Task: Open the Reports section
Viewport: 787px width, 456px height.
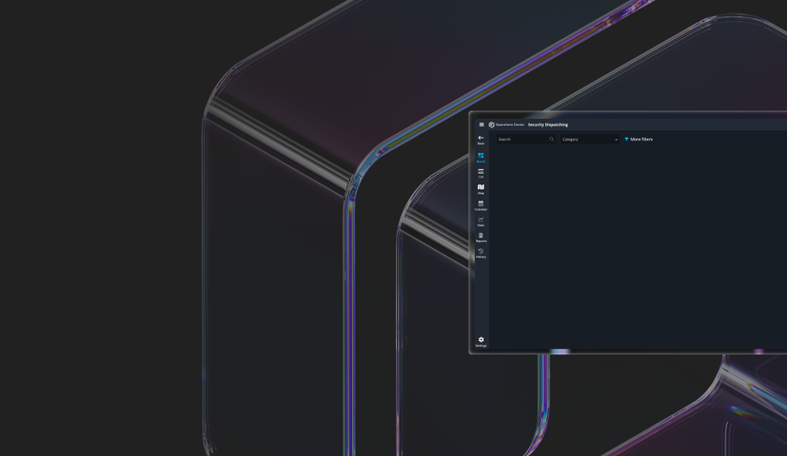Action: pyautogui.click(x=481, y=237)
